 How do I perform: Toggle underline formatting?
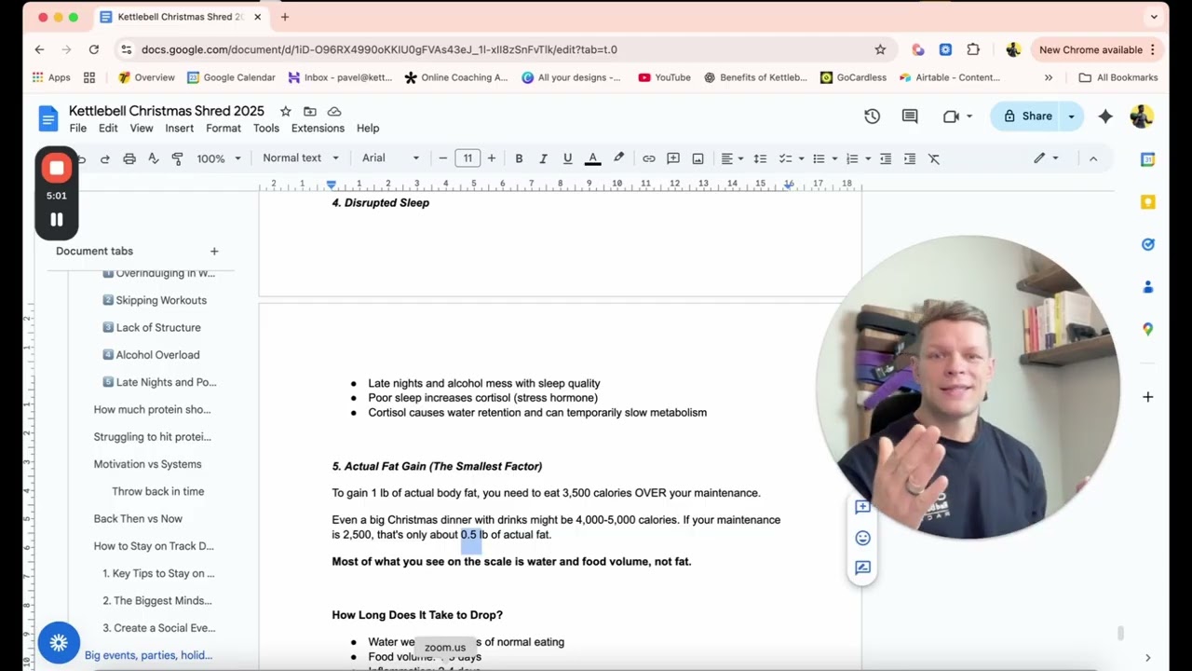(x=567, y=158)
